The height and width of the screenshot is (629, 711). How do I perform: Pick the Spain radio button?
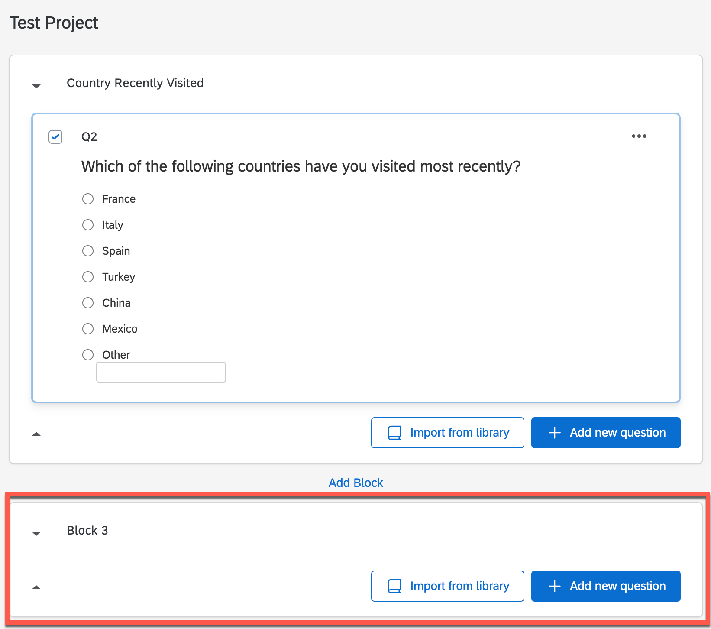tap(88, 251)
